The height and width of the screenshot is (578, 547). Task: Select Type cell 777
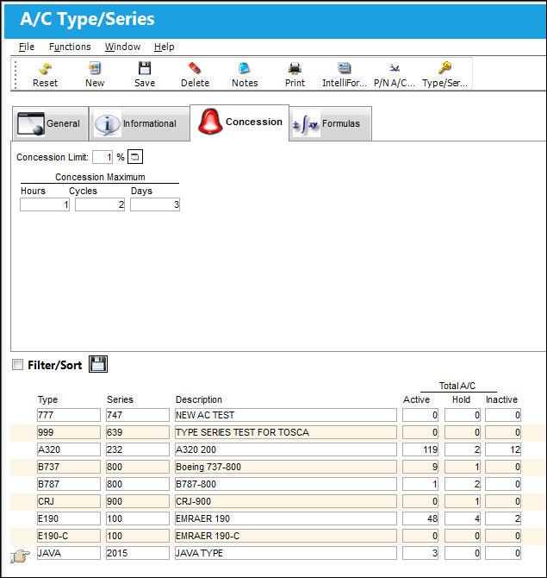[x=68, y=415]
